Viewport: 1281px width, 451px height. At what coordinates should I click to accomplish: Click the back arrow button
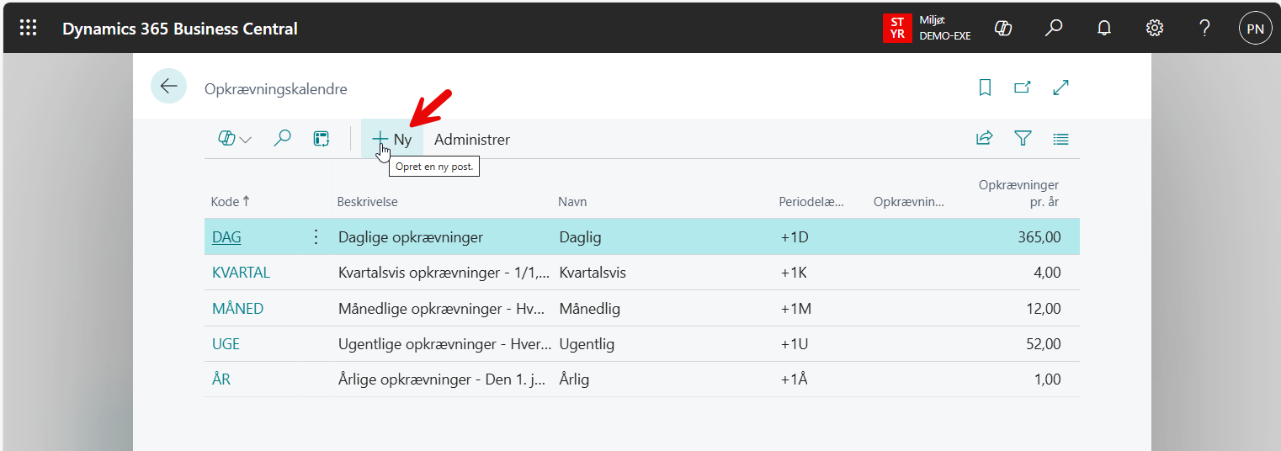pos(168,87)
